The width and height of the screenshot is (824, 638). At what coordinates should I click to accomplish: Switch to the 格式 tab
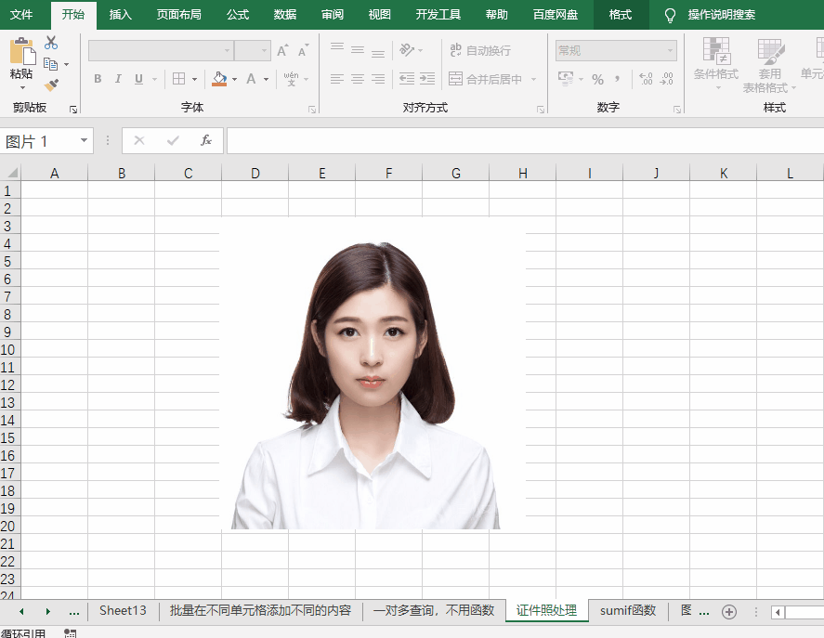pos(621,14)
